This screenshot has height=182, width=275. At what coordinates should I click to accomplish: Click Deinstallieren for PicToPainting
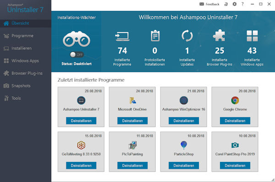[132, 166]
